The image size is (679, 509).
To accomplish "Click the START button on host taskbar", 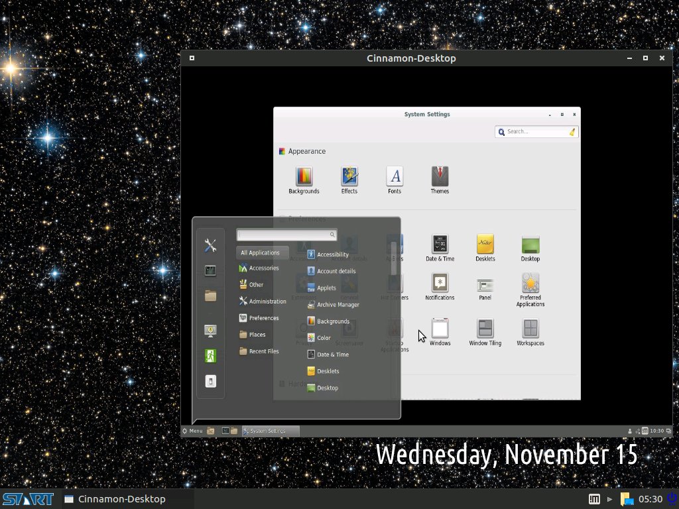I will tap(28, 499).
